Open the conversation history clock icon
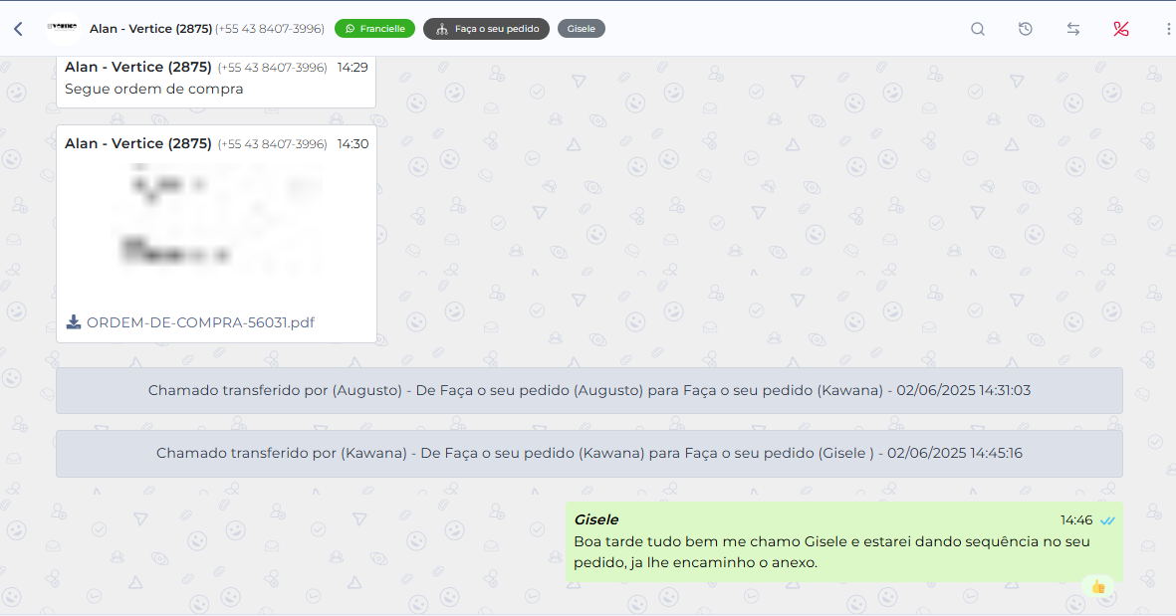Screen dimensions: 1176x616 coord(1026,29)
